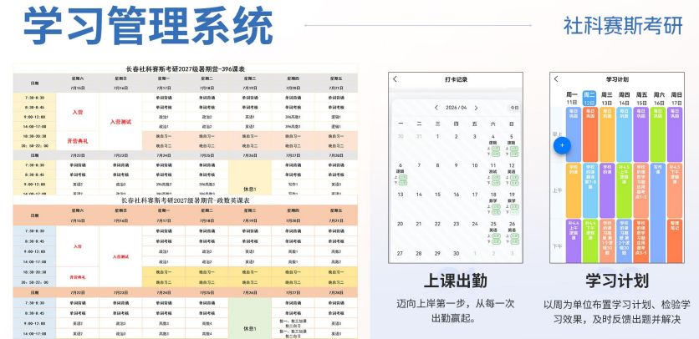Image resolution: width=699 pixels, height=339 pixels.
Task: Select April 18 数学 calendar day
Action: tap(493, 203)
